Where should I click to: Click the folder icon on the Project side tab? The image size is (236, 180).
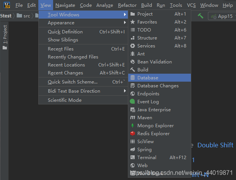[x=5, y=48]
